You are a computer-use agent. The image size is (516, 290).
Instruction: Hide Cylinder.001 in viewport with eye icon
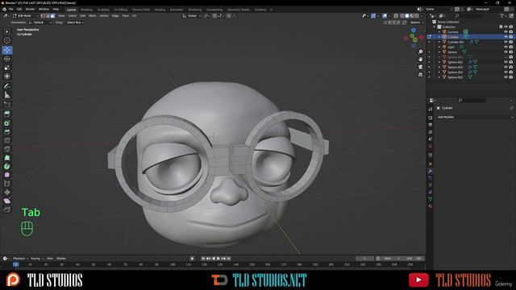[x=506, y=42]
